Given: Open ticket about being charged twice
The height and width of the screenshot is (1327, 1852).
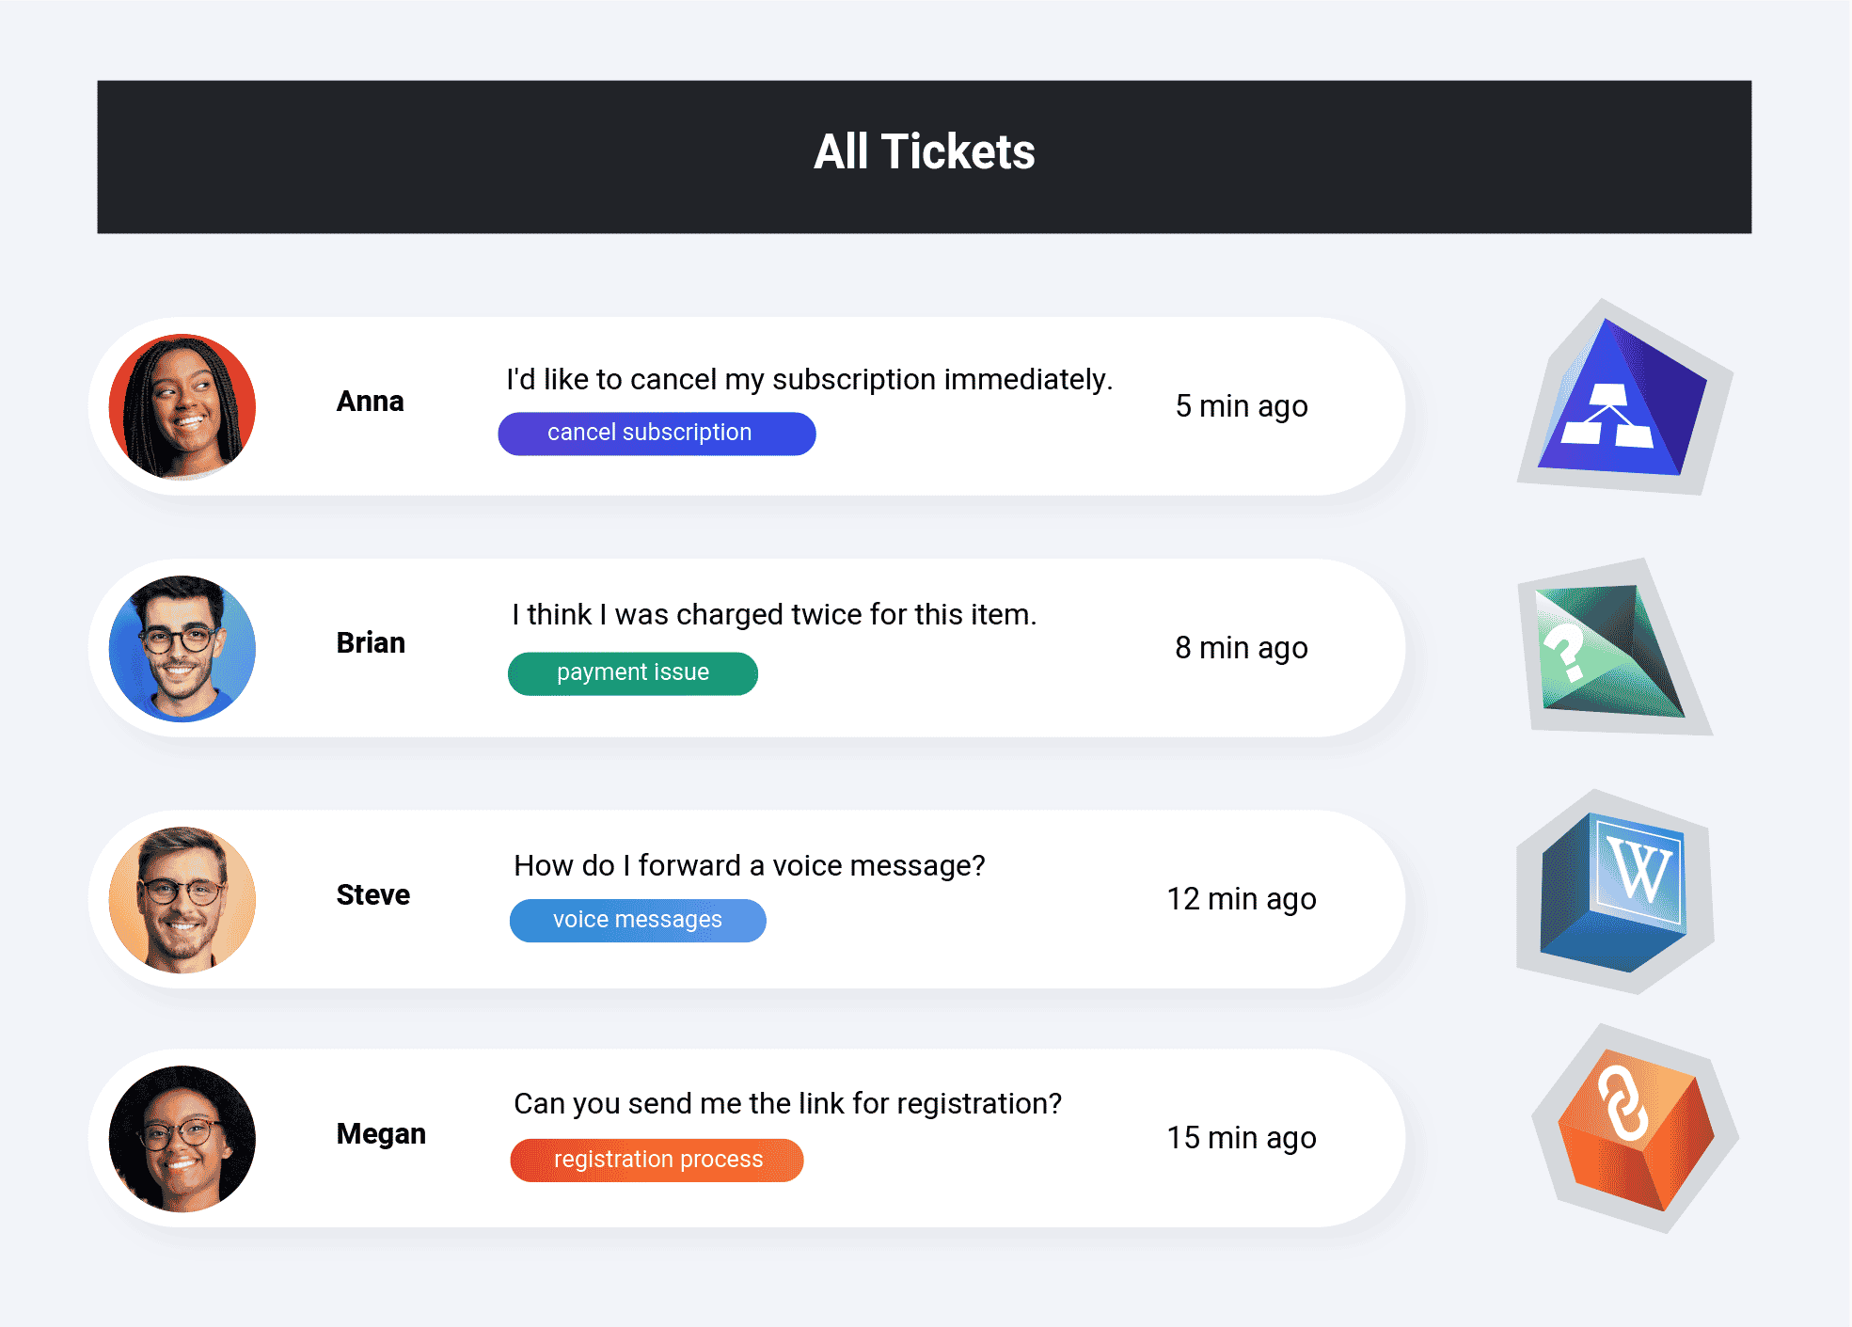Looking at the screenshot, I should click(x=748, y=648).
